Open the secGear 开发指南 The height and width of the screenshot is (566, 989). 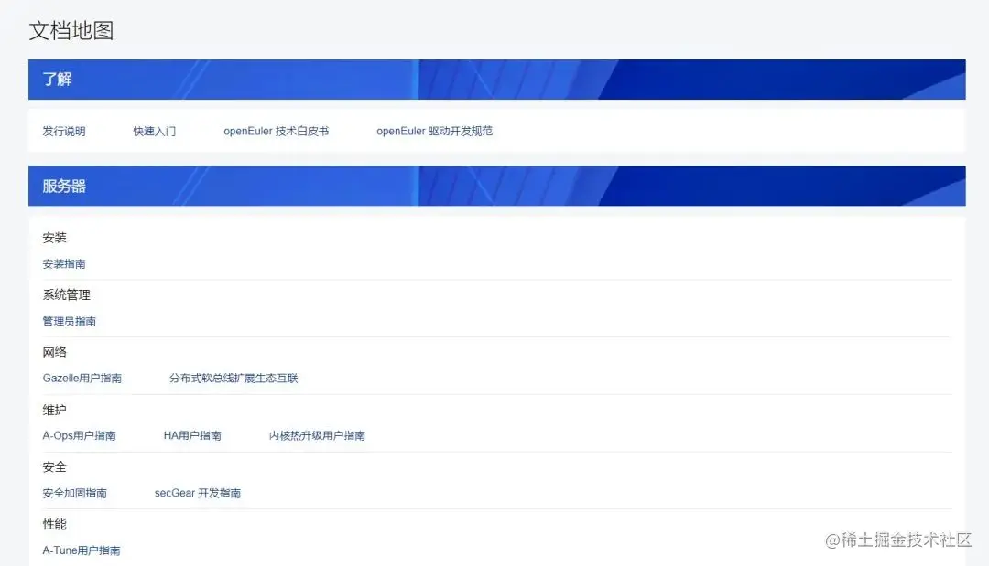199,493
